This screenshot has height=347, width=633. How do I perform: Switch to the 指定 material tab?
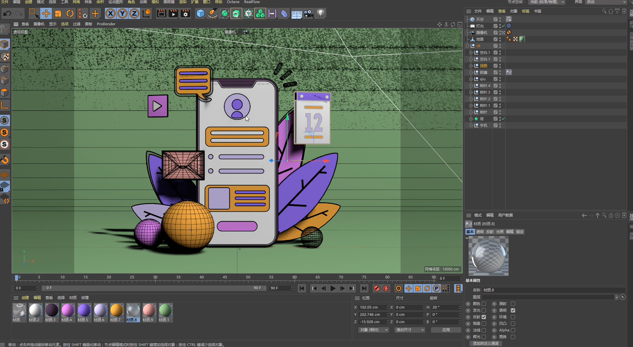(520, 232)
